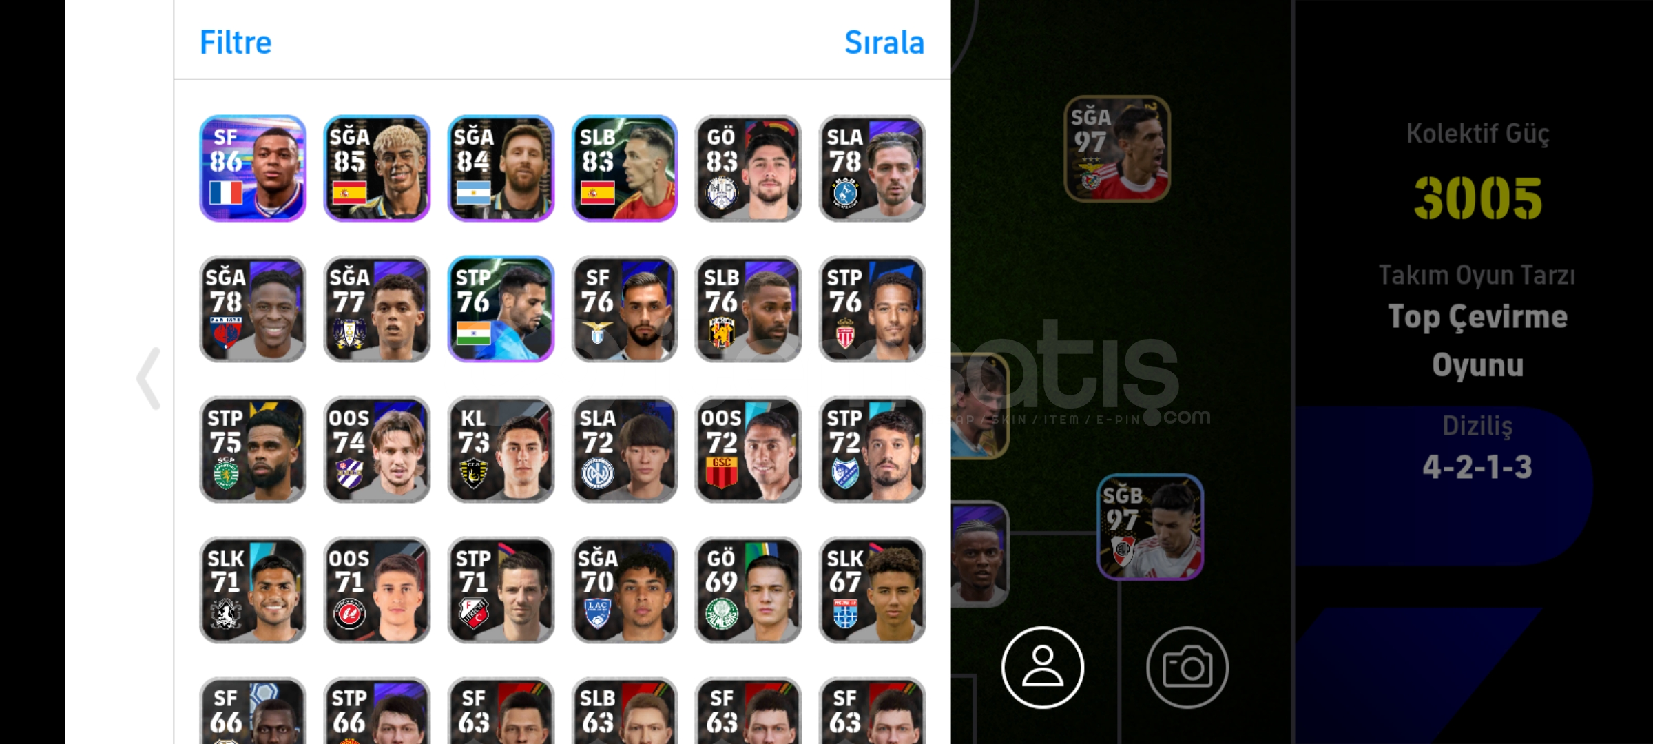Pick the KL 73 goalkeeper card
Viewport: 1653px width, 744px height.
click(501, 449)
